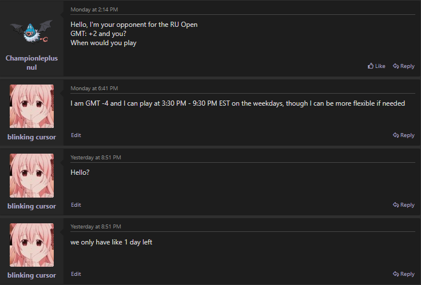Viewport: 421px width, 285px height.
Task: Click the Like thumbs-up icon on first post
Action: tap(371, 66)
